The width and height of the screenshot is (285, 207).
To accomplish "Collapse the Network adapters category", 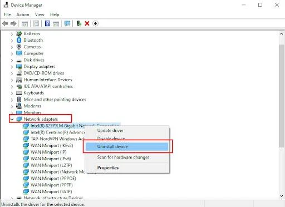I will click(12, 120).
